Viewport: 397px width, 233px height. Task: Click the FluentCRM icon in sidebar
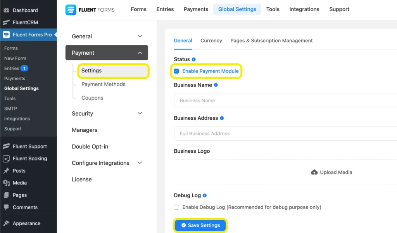6,22
